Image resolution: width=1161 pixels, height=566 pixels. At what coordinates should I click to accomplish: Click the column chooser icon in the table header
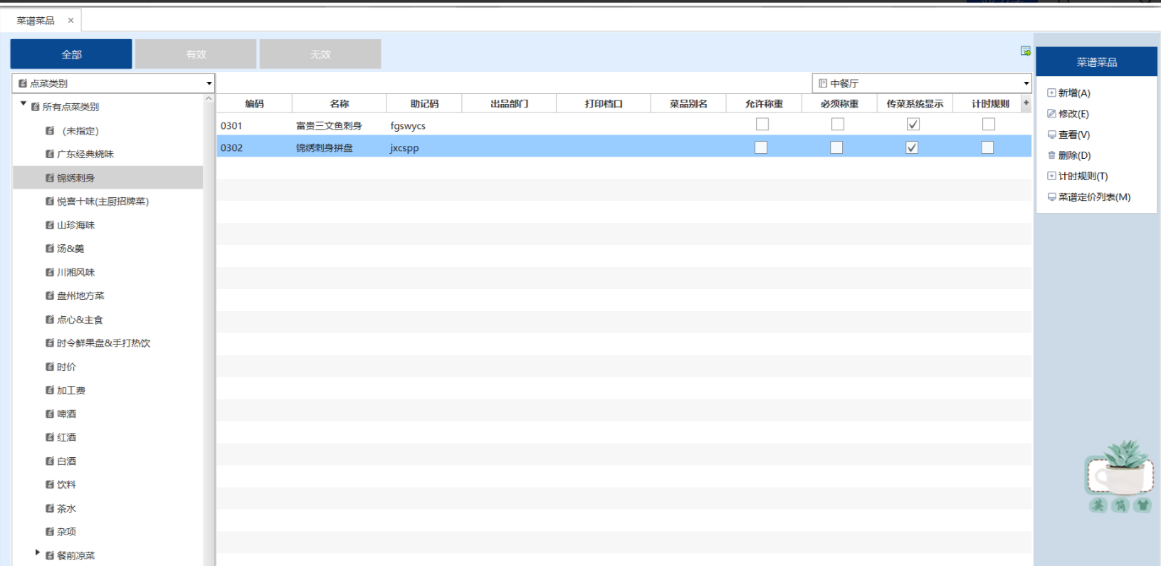coord(1026,103)
